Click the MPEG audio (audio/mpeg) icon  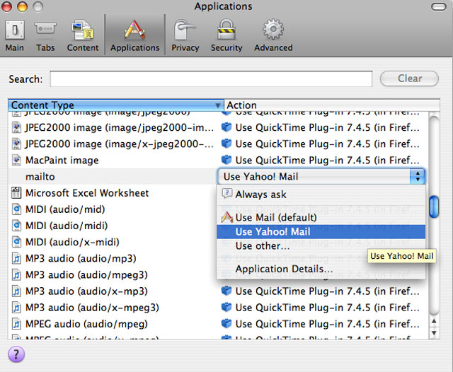pos(16,324)
